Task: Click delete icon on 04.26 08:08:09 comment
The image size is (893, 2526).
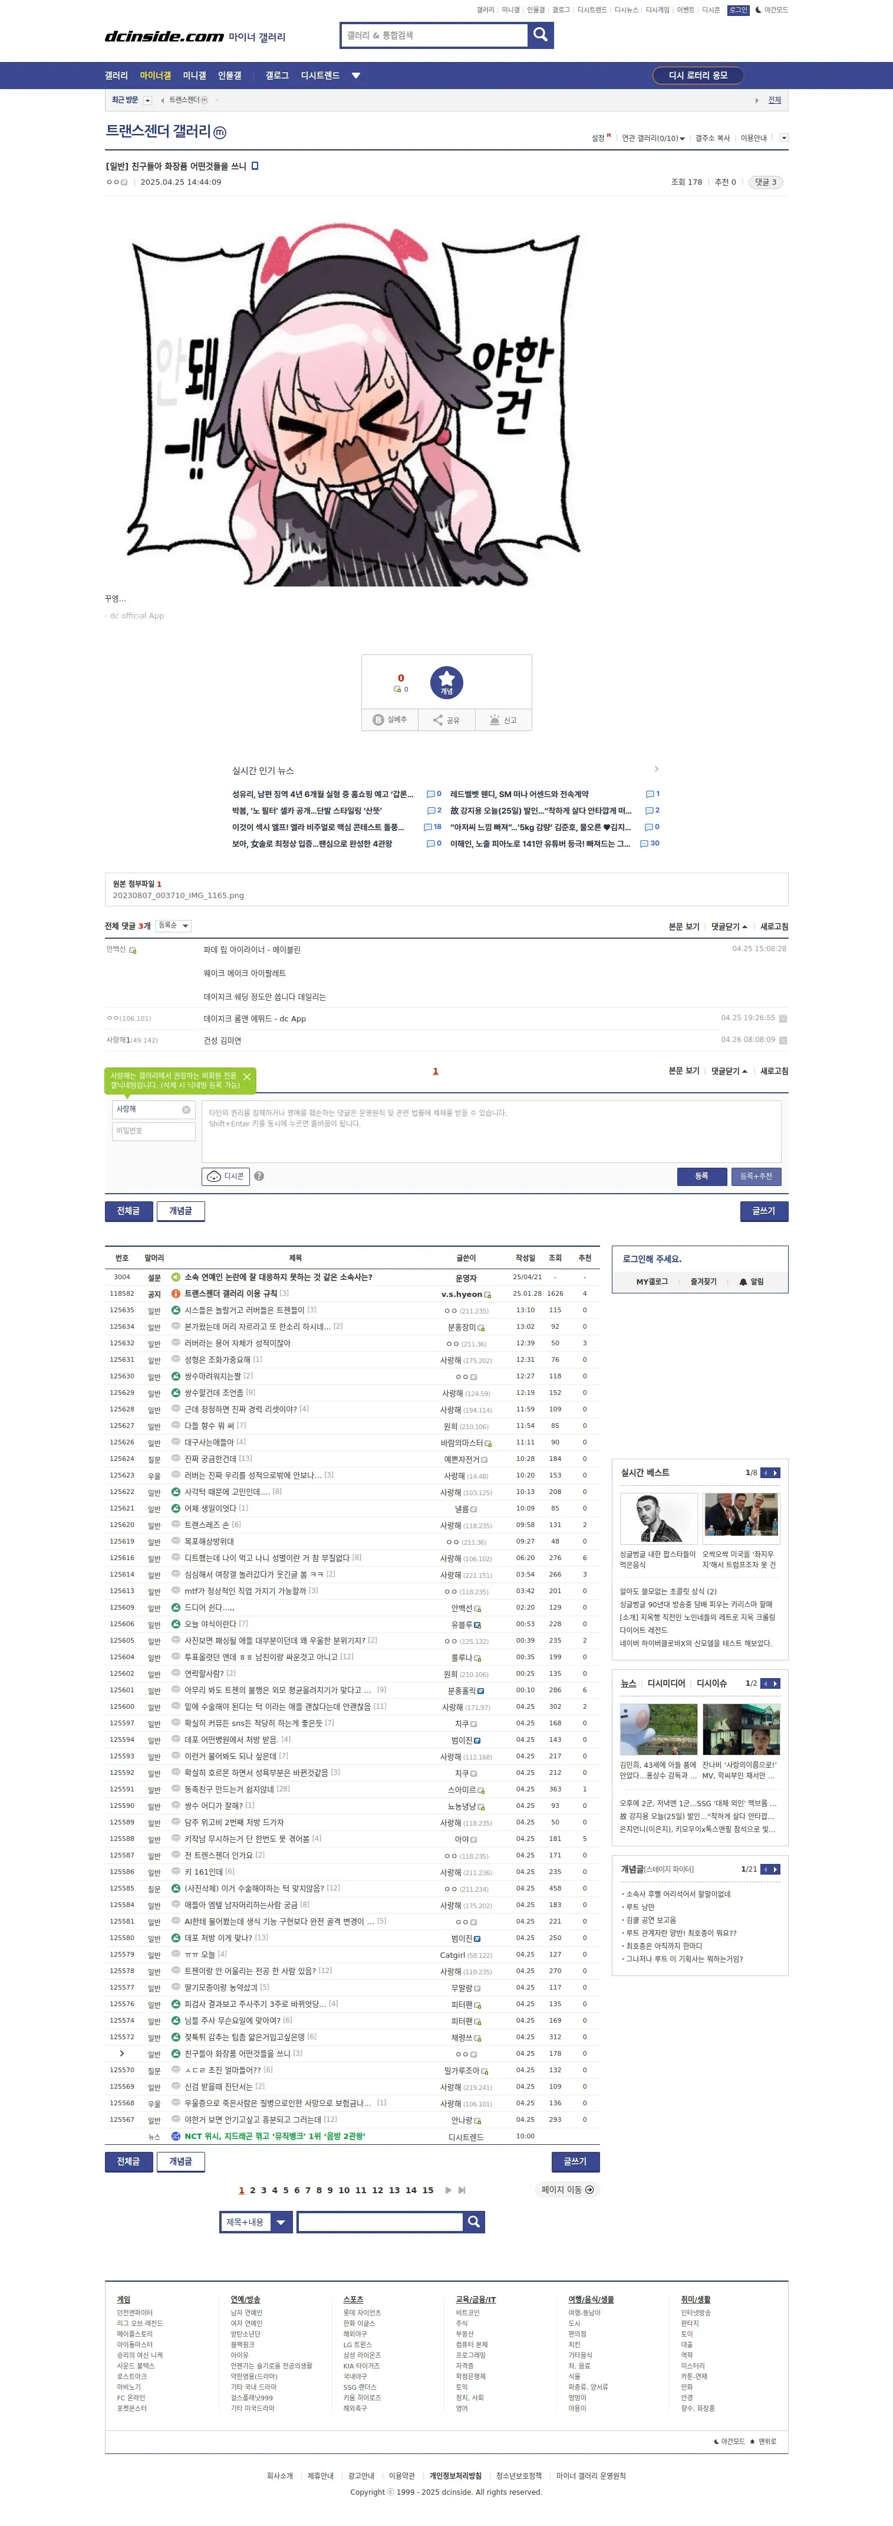Action: (782, 1040)
